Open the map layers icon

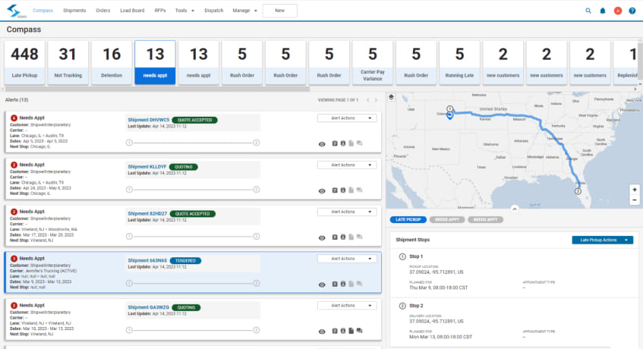pyautogui.click(x=391, y=97)
